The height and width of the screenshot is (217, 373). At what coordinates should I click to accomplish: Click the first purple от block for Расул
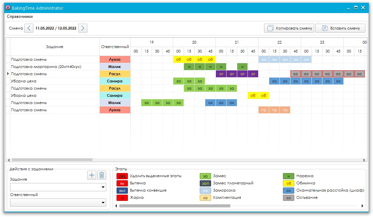coord(221,74)
